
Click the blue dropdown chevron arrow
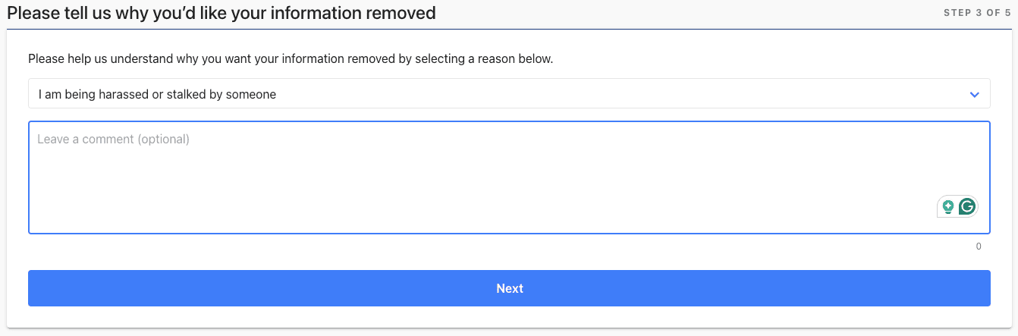975,95
